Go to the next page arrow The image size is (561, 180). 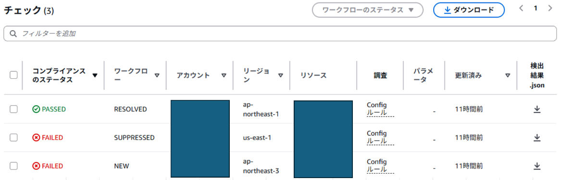[550, 8]
